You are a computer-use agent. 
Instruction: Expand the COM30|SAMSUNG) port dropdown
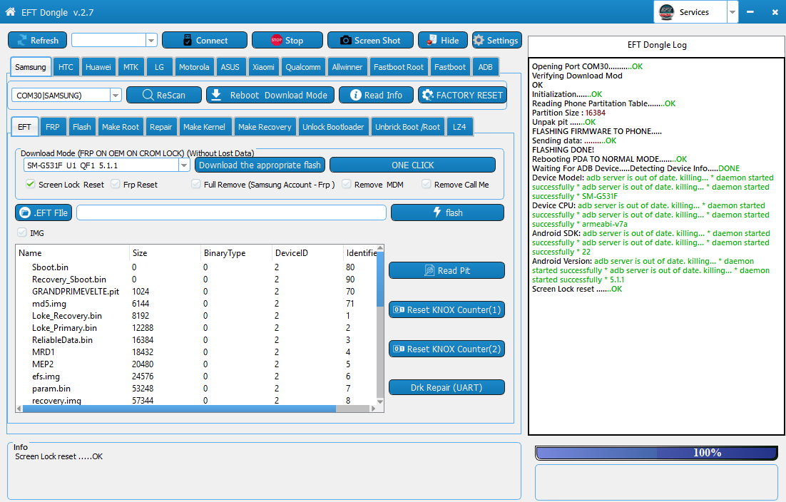pos(116,95)
